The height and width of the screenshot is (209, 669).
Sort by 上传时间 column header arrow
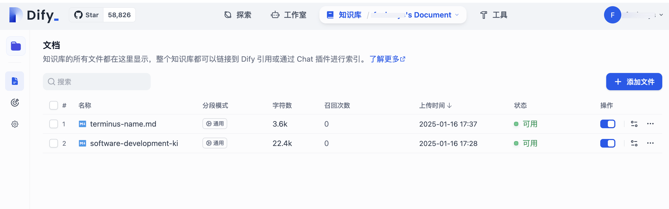pyautogui.click(x=449, y=106)
